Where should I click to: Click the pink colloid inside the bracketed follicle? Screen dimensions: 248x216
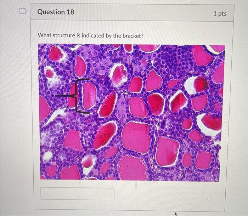point(90,95)
